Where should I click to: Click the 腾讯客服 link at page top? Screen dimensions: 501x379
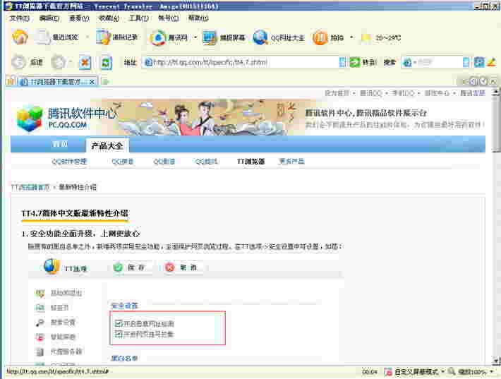click(x=473, y=93)
